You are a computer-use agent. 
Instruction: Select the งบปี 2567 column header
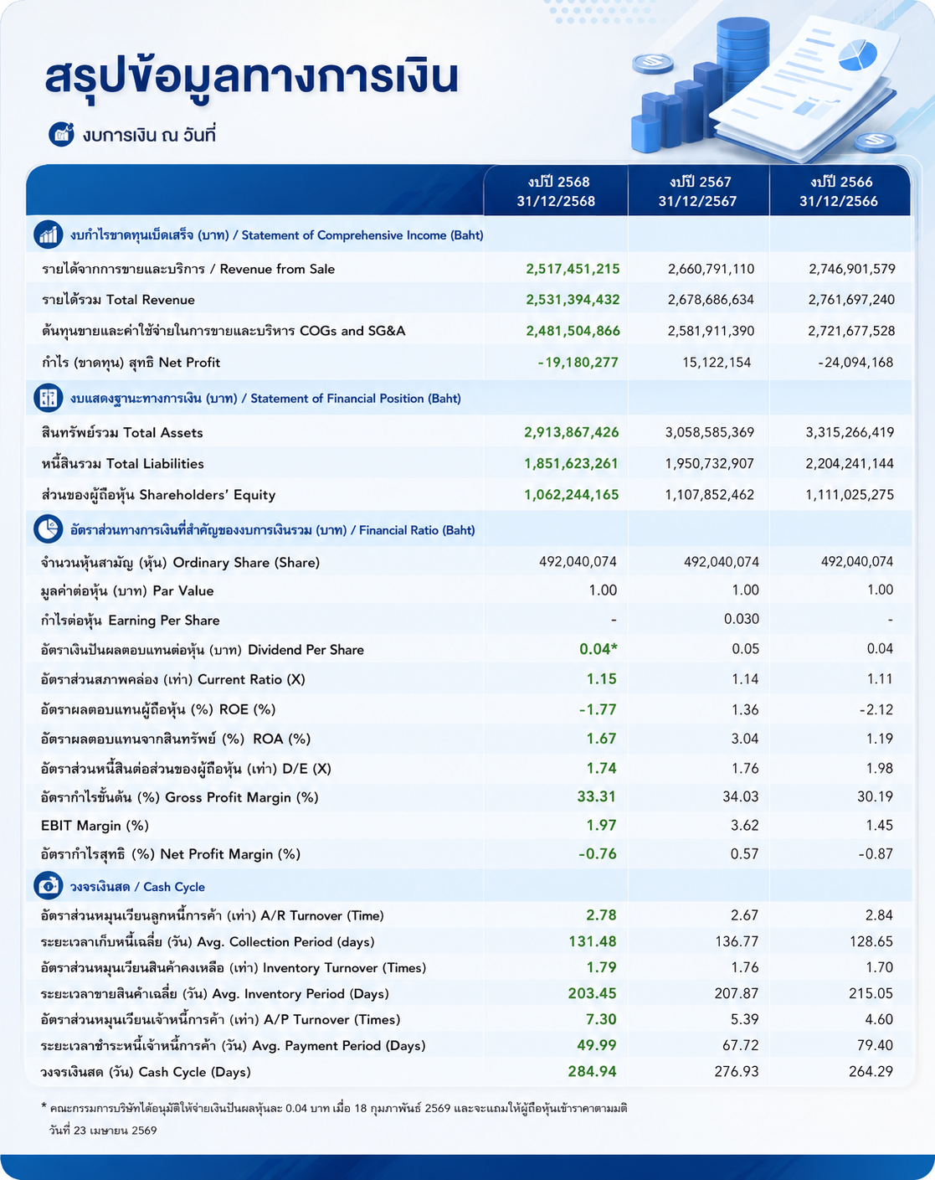tap(697, 191)
